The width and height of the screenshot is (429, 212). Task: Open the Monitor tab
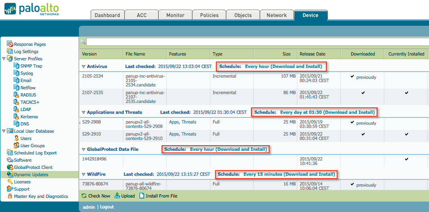click(175, 15)
